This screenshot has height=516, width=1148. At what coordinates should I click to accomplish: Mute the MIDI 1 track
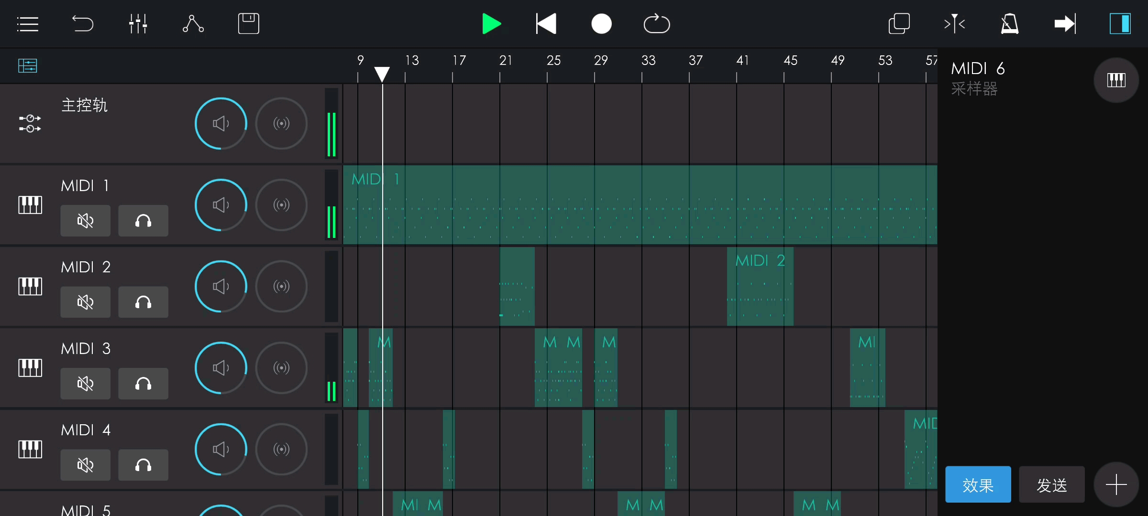tap(85, 221)
